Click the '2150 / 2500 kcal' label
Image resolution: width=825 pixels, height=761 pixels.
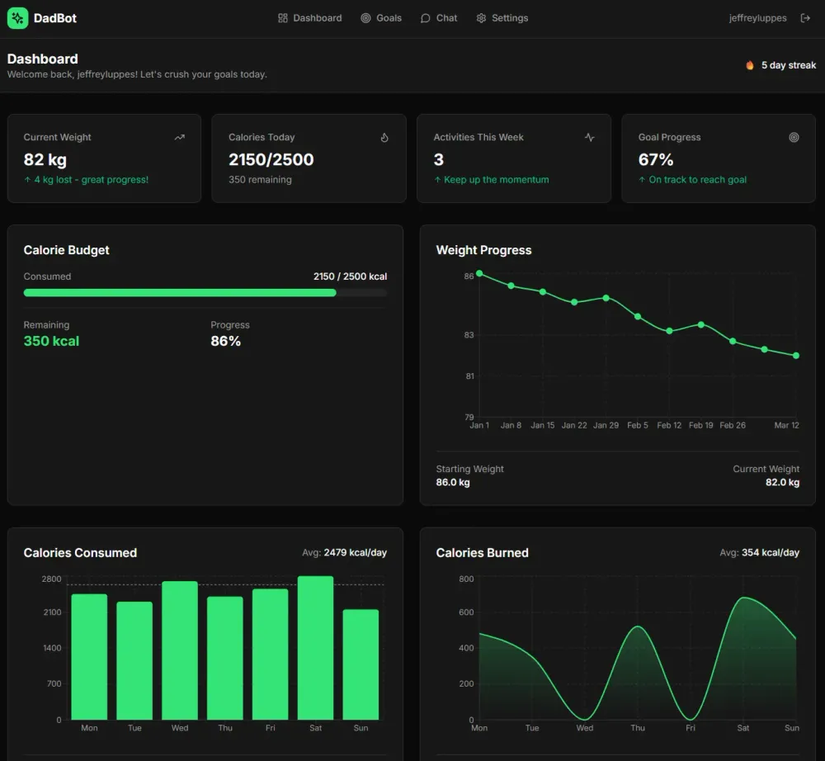tap(350, 277)
